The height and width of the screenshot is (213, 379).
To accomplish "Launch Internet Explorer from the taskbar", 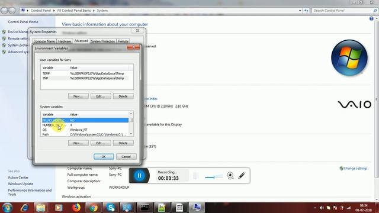I will coord(24,208).
